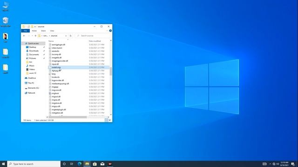Switch to Large icons view in status bar
This screenshot has height=167, width=298.
(110, 120)
